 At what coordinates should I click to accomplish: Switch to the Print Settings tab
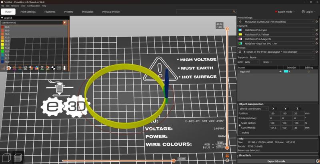click(28, 12)
